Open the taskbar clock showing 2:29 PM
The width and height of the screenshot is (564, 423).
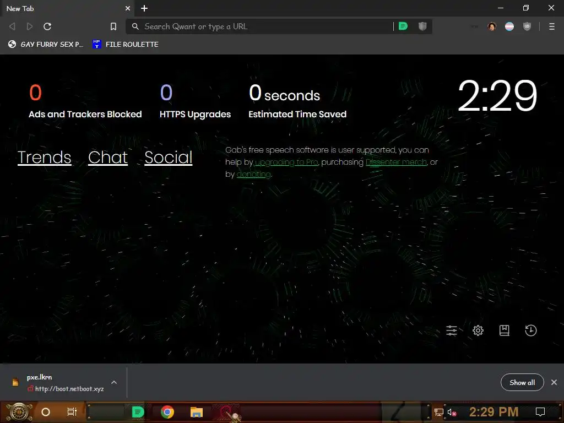point(494,412)
